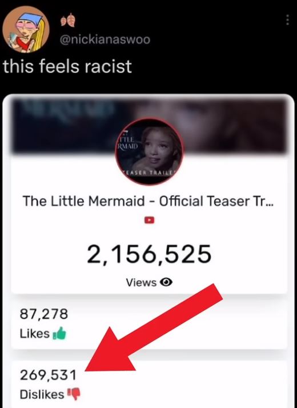The height and width of the screenshot is (408, 297).
Task: Click the round Little Mermaid teaser thumbnail
Action: (149, 151)
